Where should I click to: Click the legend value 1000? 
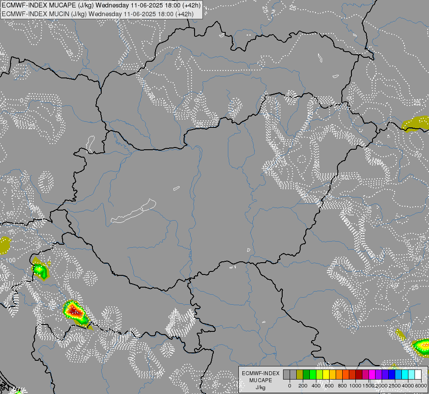click(x=355, y=386)
